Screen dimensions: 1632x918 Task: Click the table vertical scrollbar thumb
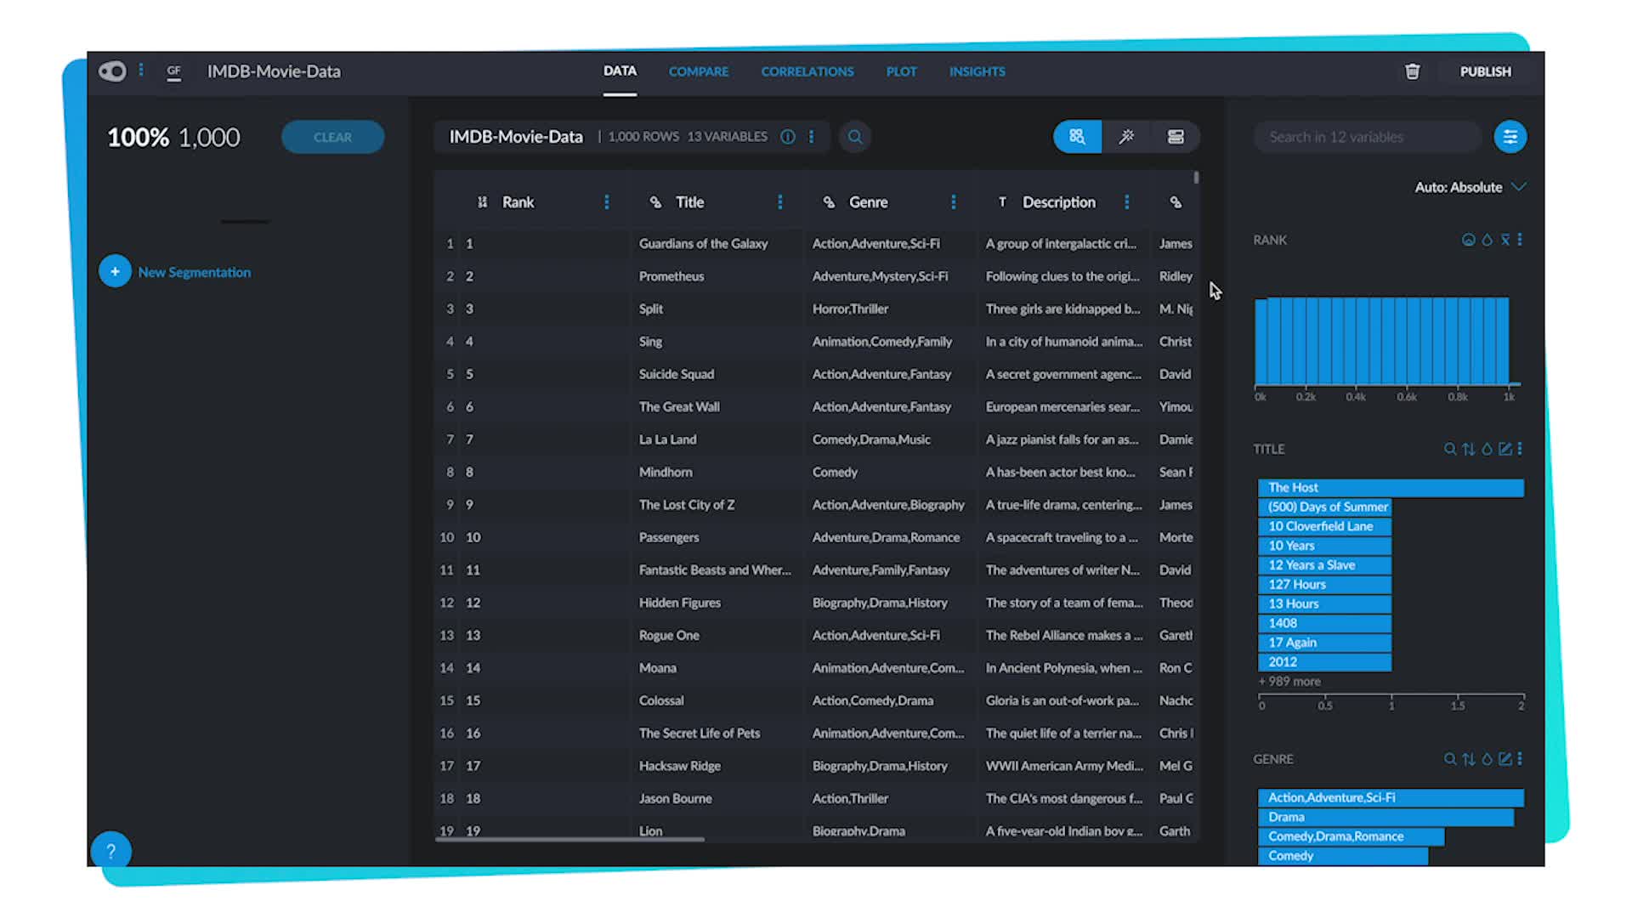tap(1196, 178)
